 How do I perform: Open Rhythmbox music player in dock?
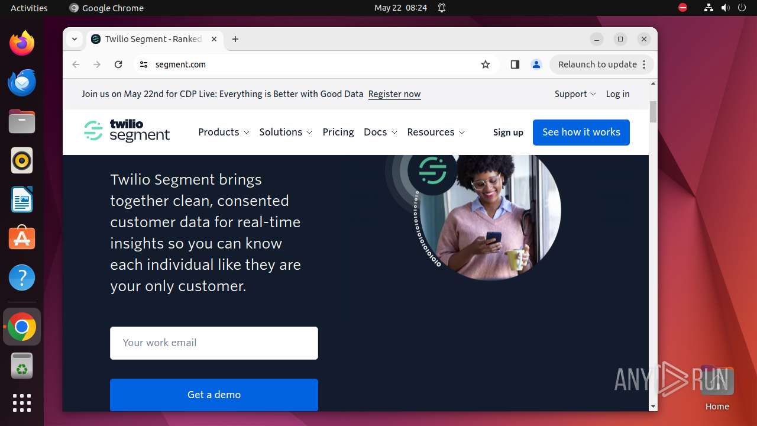22,160
